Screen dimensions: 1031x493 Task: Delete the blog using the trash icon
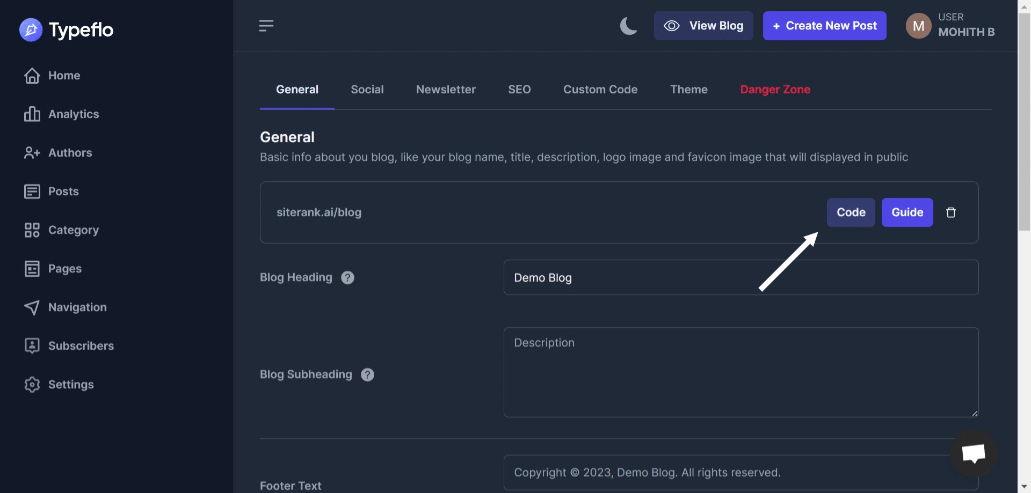click(x=951, y=212)
